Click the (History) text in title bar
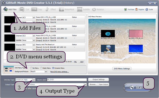This screenshot has height=98, width=159. [x=69, y=3]
